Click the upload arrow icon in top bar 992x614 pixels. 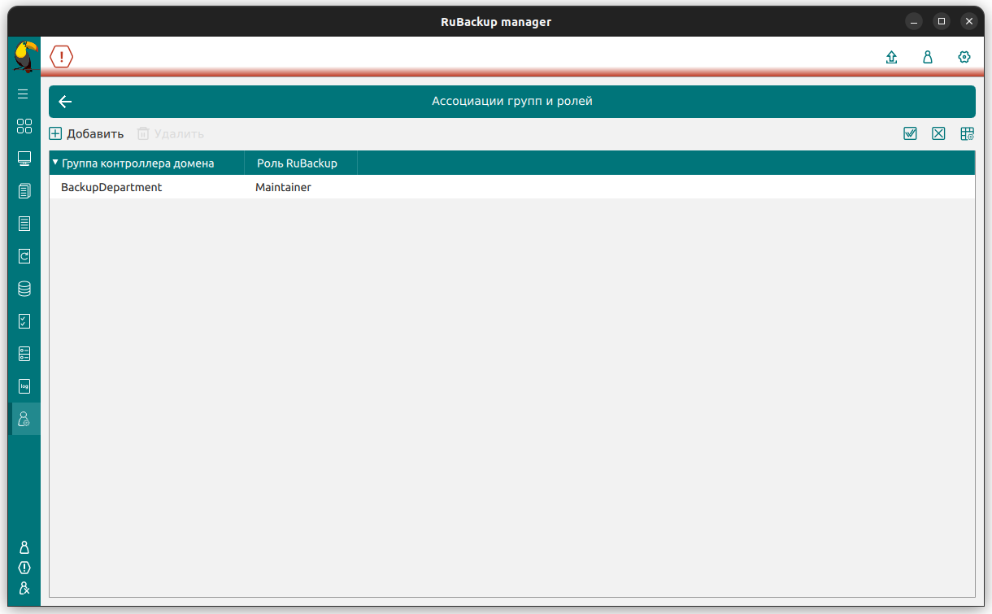(891, 57)
